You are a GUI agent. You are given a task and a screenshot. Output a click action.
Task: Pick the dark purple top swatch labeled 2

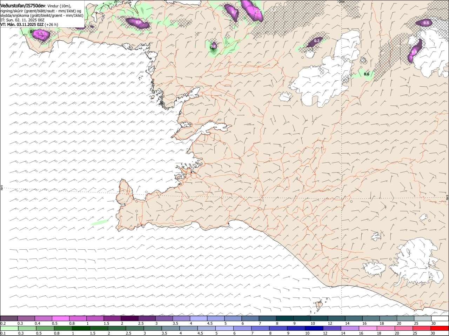[129, 318]
